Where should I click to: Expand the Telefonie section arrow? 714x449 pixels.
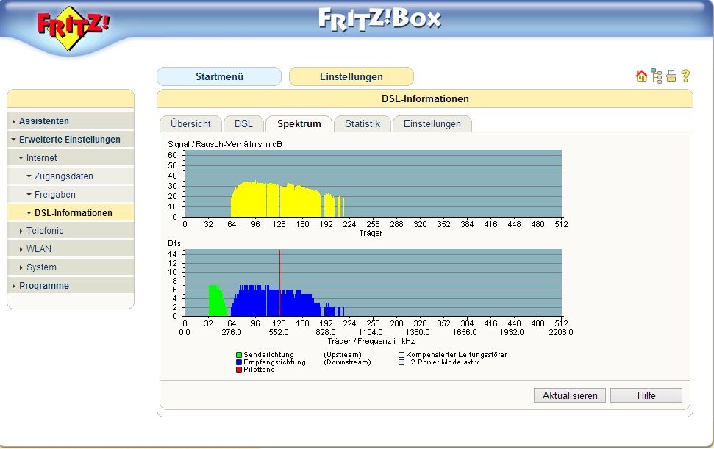21,231
